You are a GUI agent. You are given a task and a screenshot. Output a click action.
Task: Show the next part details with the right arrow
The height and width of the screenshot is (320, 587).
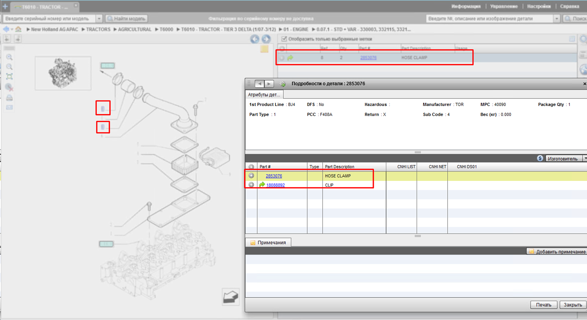tap(269, 84)
